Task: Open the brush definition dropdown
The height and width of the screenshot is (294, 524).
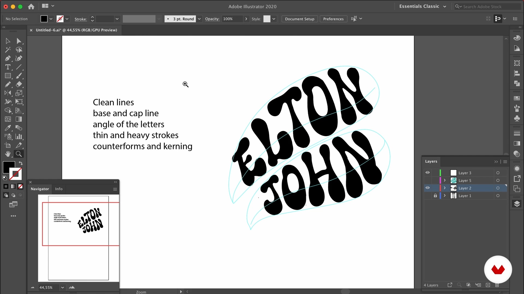Action: (x=199, y=19)
